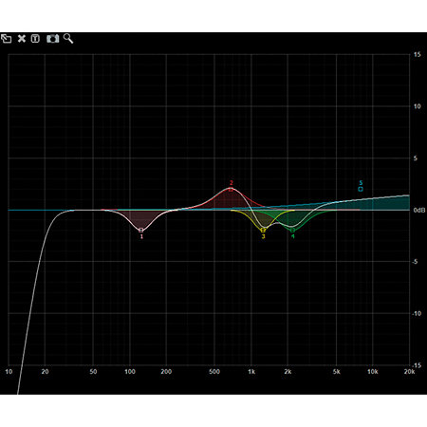
Task: Click the band 1 number label
Action: tap(141, 236)
